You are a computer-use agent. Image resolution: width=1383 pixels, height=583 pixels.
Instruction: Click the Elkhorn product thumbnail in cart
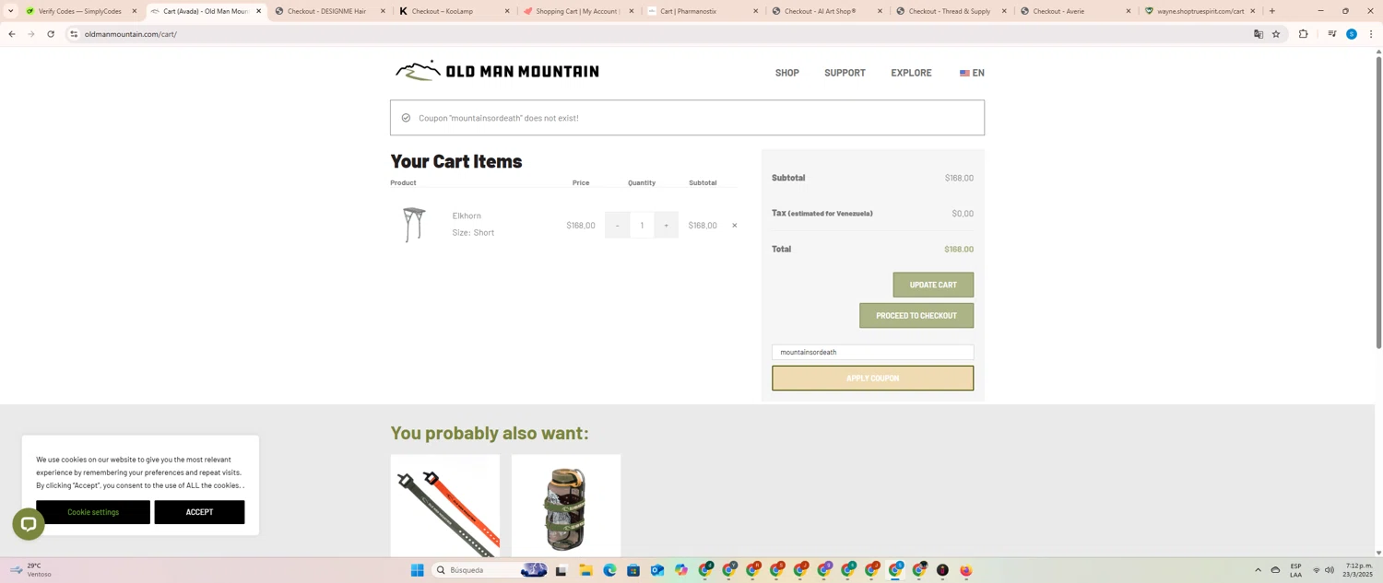pyautogui.click(x=414, y=225)
